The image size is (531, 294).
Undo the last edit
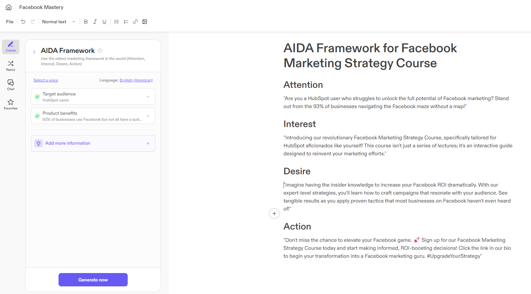tap(23, 22)
